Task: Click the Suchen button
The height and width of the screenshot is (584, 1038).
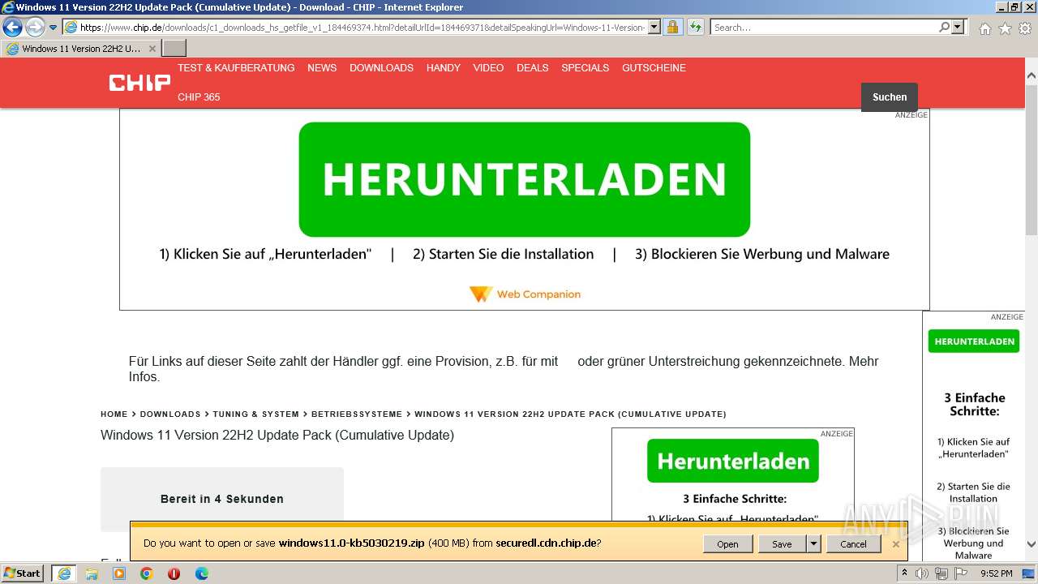Action: 890,97
